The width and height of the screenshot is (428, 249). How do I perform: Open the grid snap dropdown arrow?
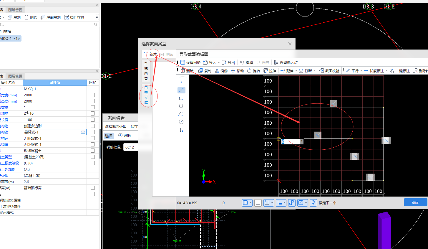click(251, 203)
